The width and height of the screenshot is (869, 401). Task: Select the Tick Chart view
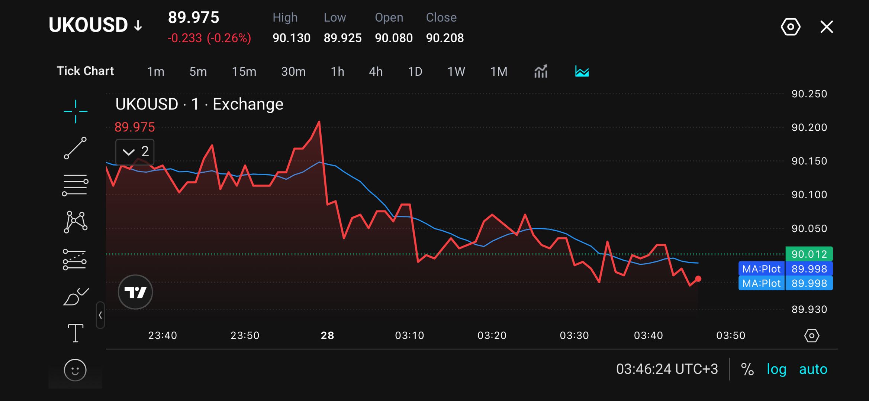(85, 71)
